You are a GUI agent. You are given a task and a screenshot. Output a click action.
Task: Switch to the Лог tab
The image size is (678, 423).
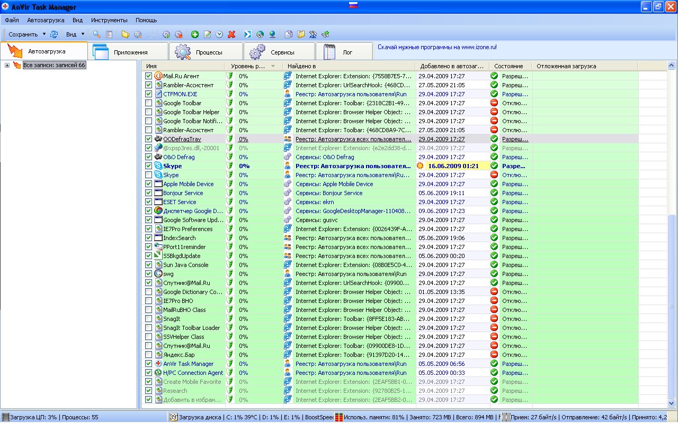[x=344, y=52]
